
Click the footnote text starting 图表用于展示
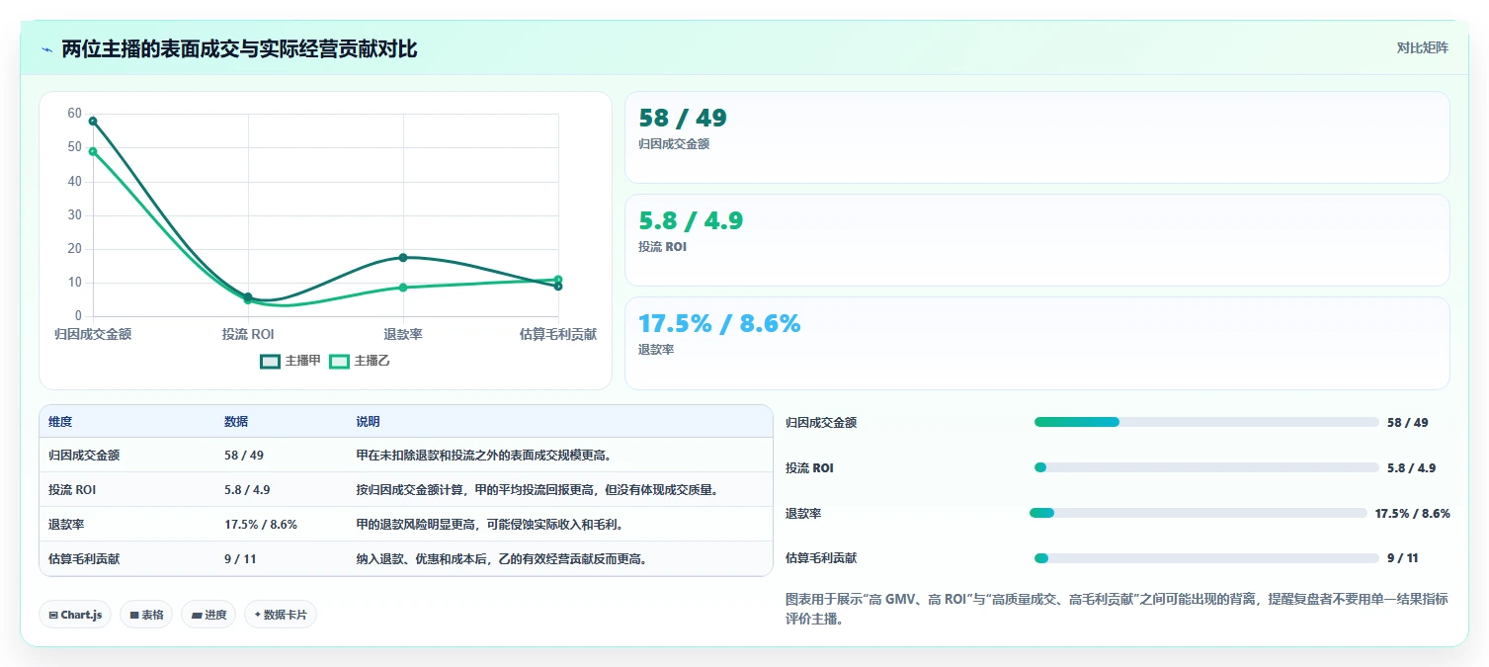pyautogui.click(x=1117, y=610)
